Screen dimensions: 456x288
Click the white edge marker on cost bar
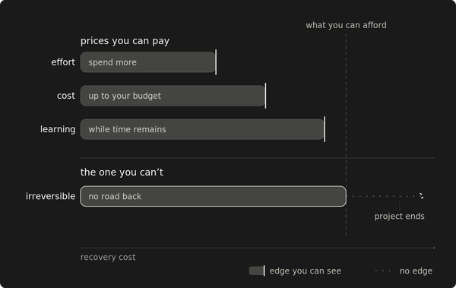pos(265,96)
